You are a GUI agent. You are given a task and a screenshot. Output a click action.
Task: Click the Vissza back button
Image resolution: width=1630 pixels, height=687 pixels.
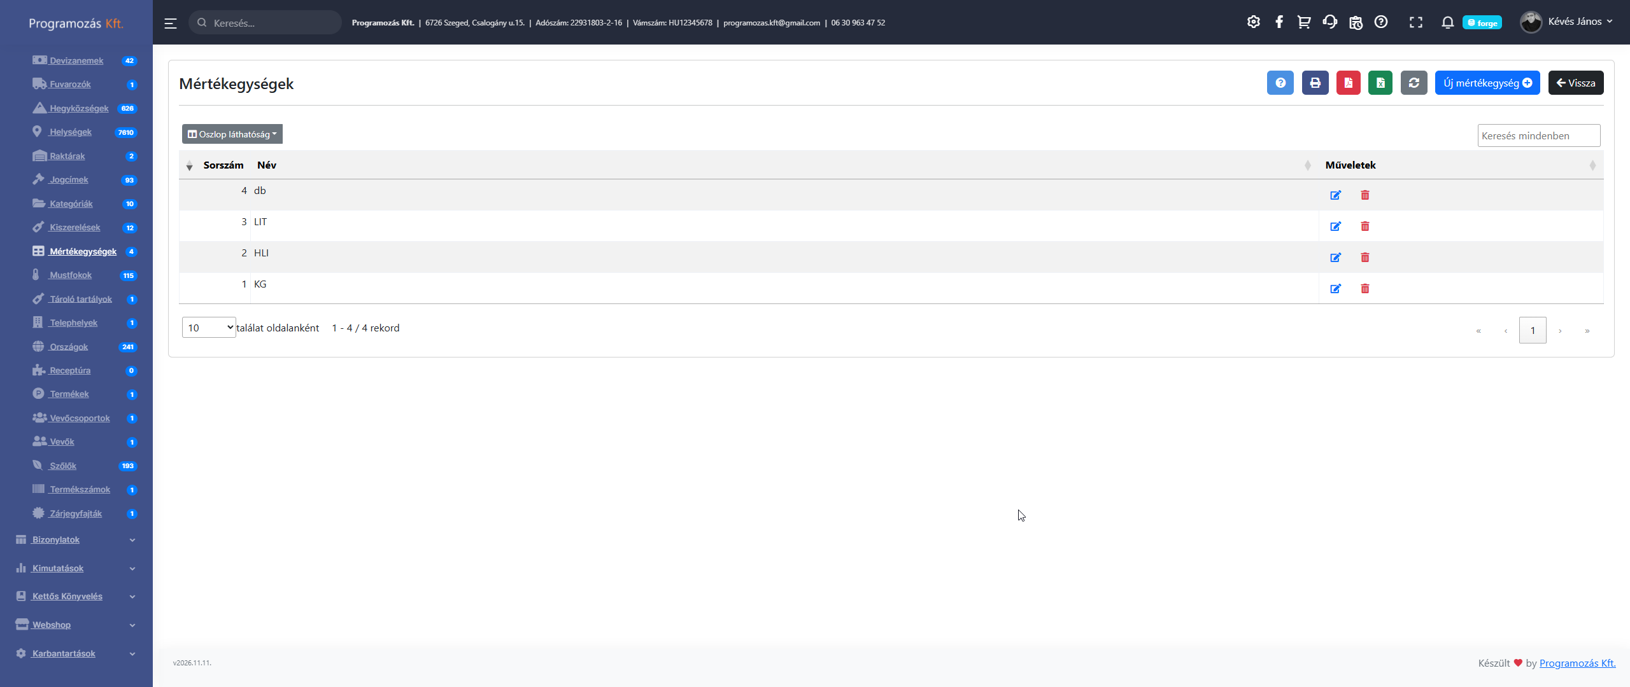point(1575,83)
